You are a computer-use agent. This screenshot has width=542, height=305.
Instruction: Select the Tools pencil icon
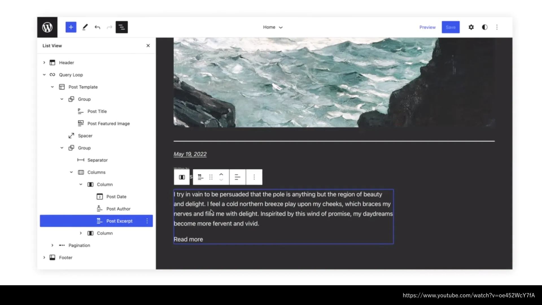click(x=85, y=27)
